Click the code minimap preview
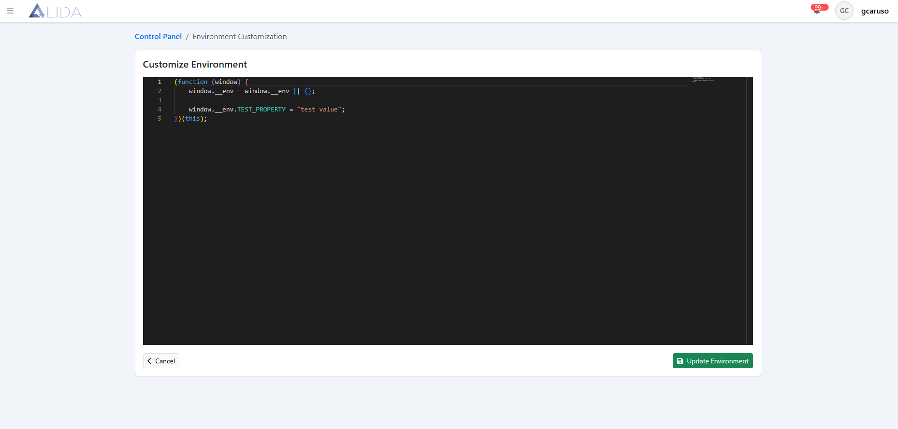898x429 pixels. [703, 80]
